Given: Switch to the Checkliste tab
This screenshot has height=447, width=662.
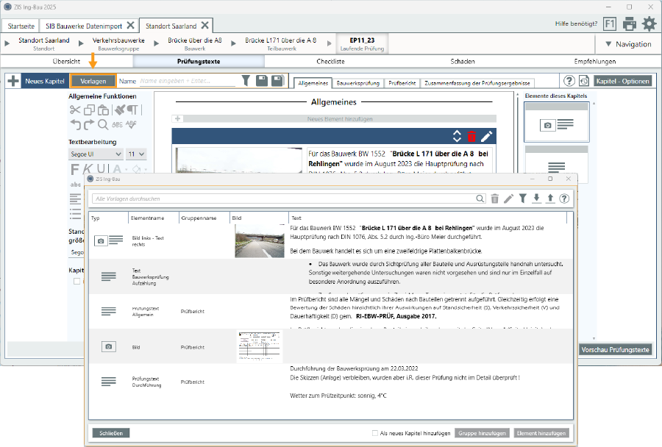Looking at the screenshot, I should 330,62.
